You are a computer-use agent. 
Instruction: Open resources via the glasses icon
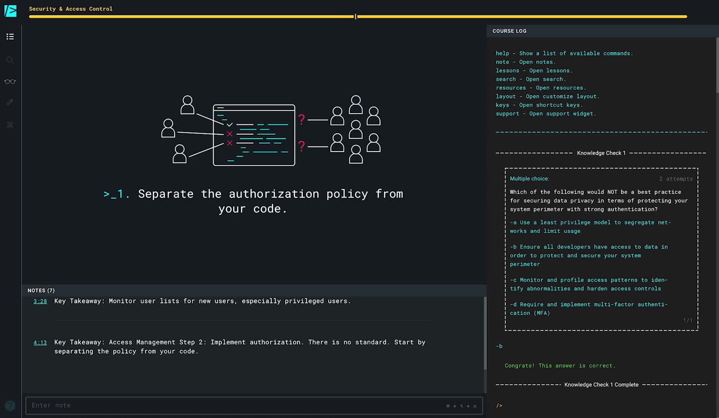coord(10,82)
